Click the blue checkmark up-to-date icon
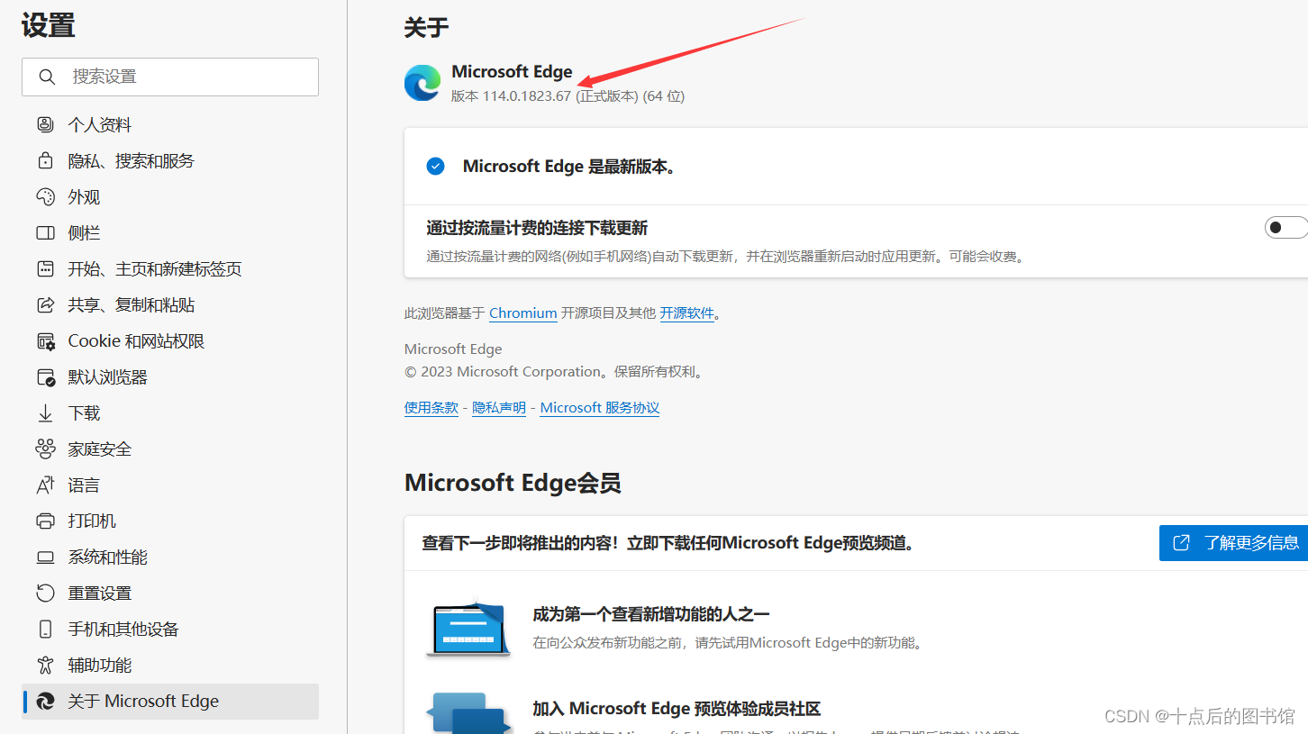Viewport: 1308px width, 734px height. coord(435,166)
